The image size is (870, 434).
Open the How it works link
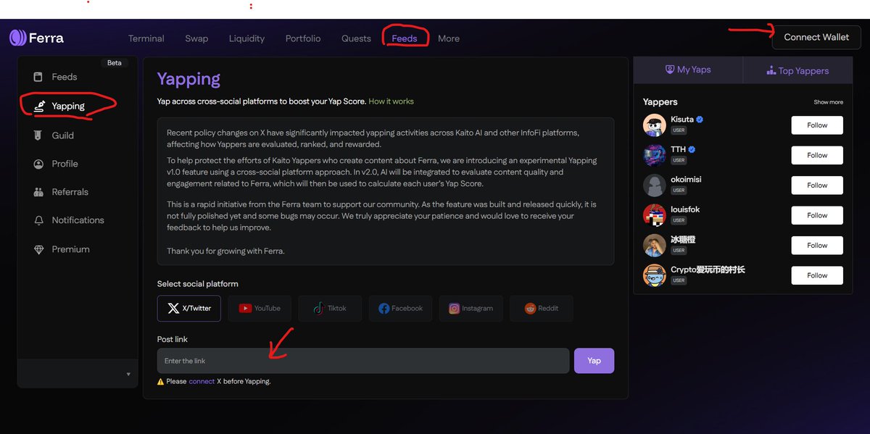point(391,101)
